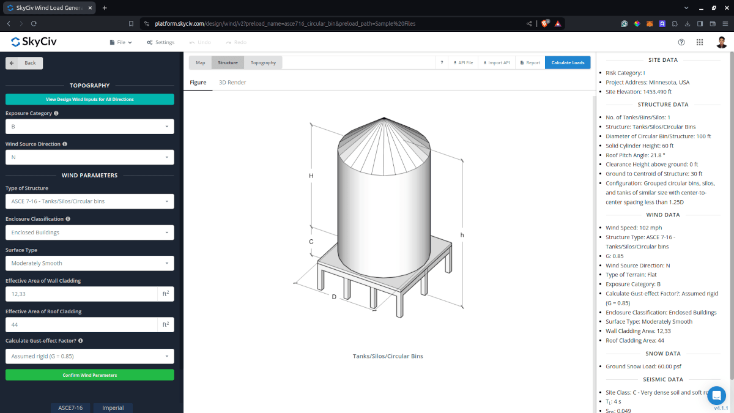The image size is (734, 413).
Task: Click Redo in the top bar
Action: [x=236, y=42]
